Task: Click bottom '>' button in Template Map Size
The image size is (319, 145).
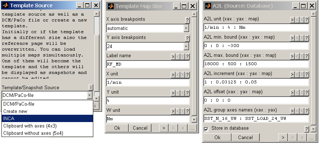Action: (x=164, y=128)
